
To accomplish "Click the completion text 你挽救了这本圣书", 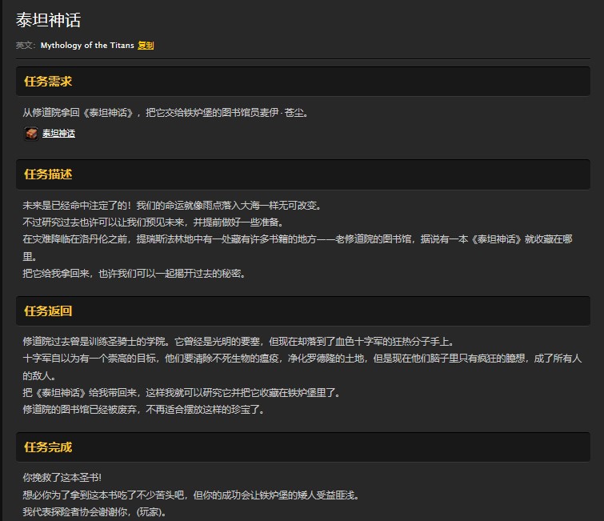I will click(62, 478).
